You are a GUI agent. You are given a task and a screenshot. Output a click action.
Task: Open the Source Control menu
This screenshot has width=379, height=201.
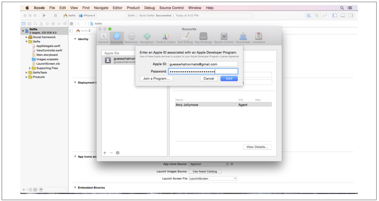171,8
